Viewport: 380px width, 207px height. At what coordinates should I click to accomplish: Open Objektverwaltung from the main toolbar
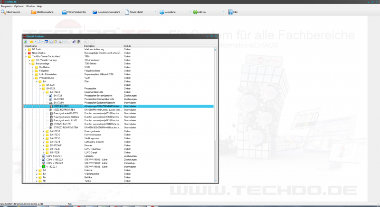tap(42, 12)
